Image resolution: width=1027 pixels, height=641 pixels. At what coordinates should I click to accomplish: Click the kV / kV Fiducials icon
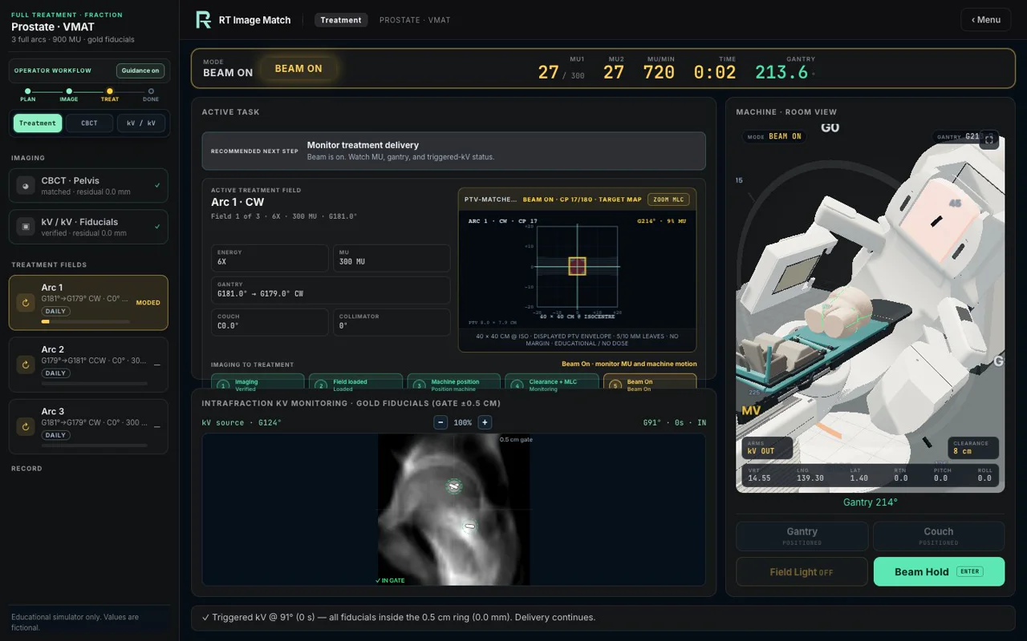(x=26, y=227)
